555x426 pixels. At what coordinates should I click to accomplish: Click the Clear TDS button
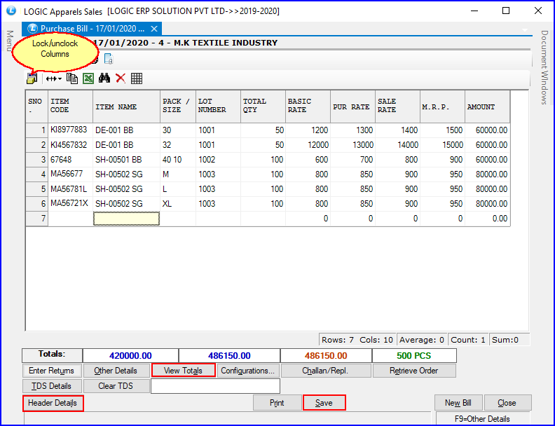coord(116,385)
